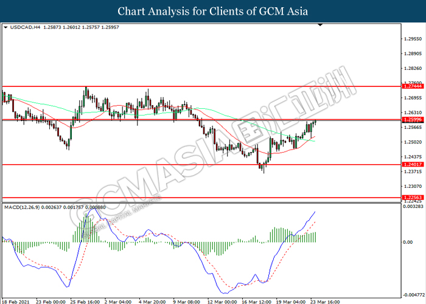Click the 1.26955 price axis value
426x304 pixels.
pyautogui.click(x=413, y=98)
